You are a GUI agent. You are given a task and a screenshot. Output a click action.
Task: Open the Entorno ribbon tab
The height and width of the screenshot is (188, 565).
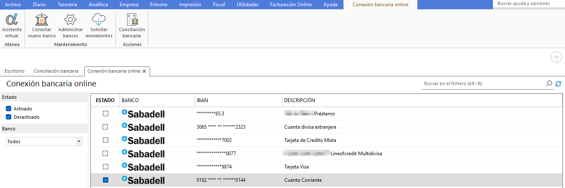point(159,5)
